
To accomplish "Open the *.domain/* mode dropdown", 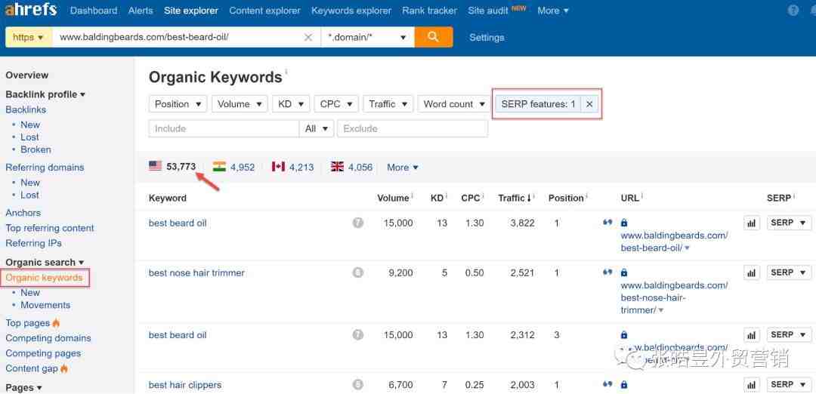I will [x=367, y=38].
